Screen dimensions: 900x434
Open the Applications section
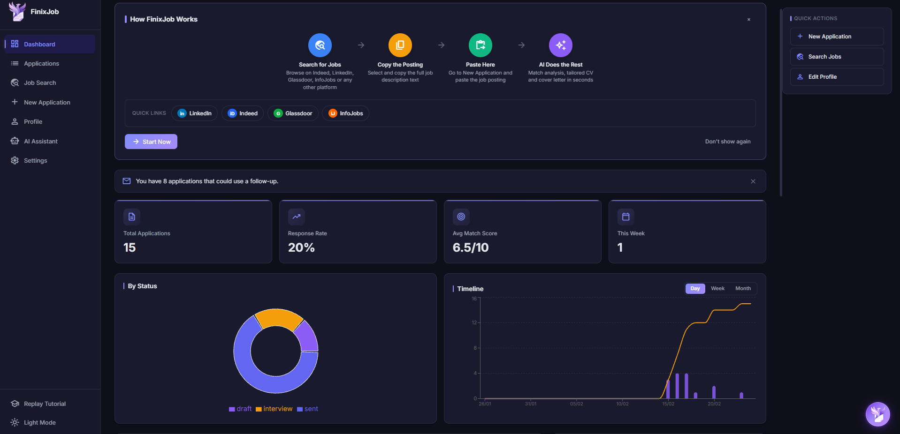pos(41,63)
